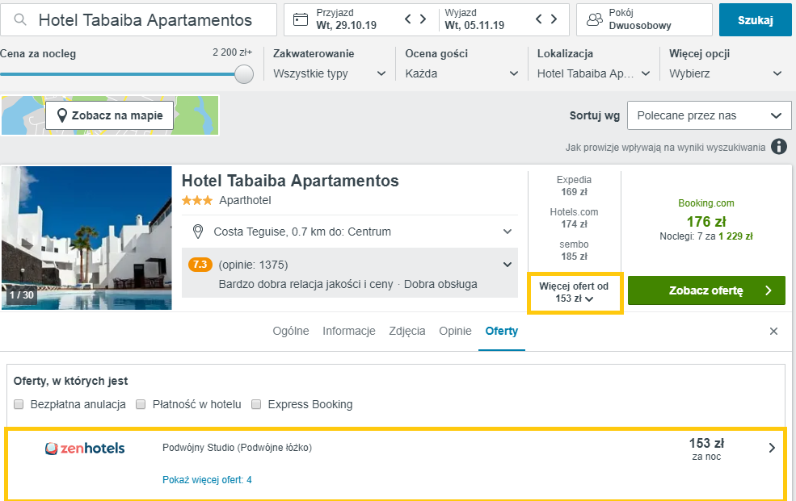This screenshot has width=796, height=501.
Task: Expand Ocena gości rating dropdown
Action: (x=461, y=73)
